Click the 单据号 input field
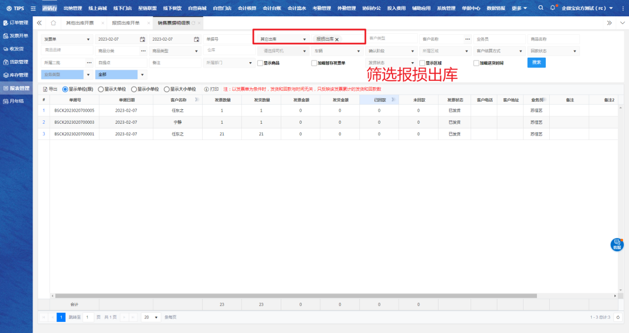 pyautogui.click(x=228, y=39)
